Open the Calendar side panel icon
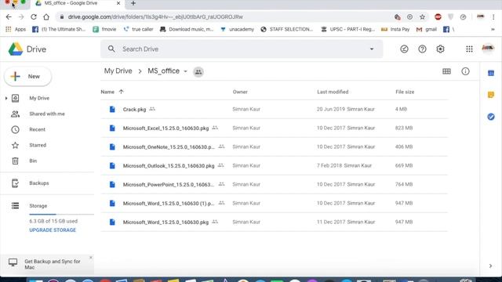 (x=491, y=73)
